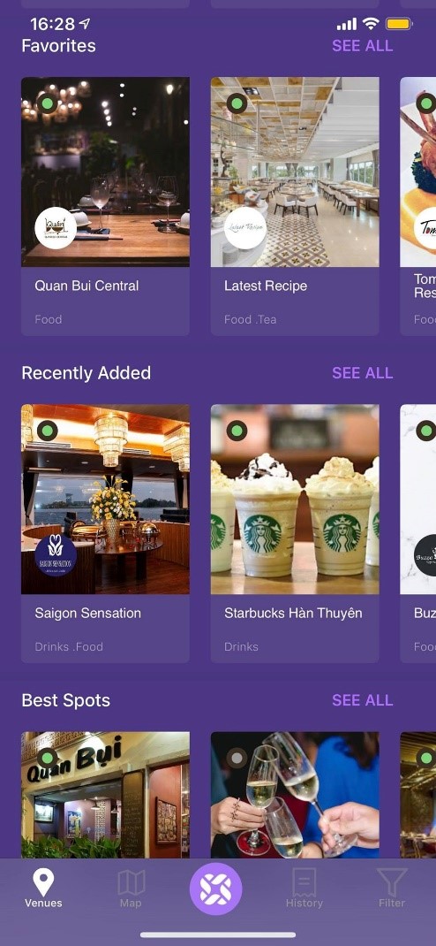The width and height of the screenshot is (436, 946).
Task: Tap the battery indicator in status bar
Action: [x=398, y=24]
